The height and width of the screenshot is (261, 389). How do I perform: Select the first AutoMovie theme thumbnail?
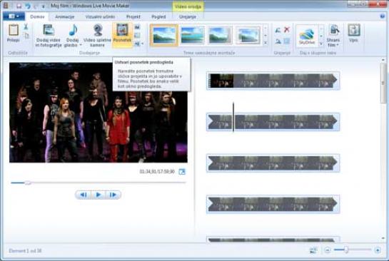[164, 35]
